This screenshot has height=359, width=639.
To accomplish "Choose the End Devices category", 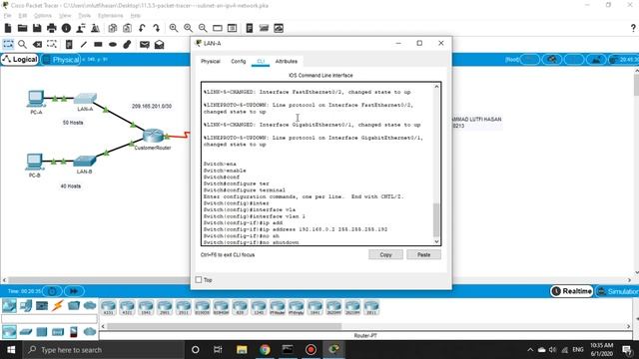I will pyautogui.click(x=25, y=305).
